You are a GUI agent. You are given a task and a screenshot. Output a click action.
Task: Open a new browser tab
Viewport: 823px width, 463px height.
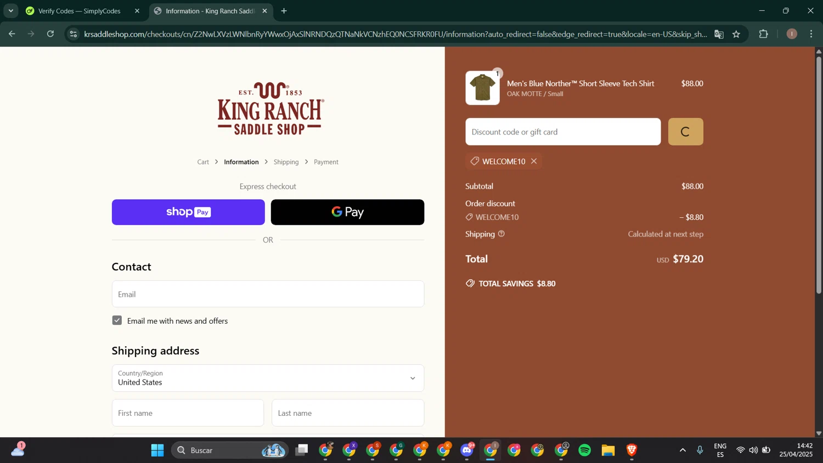click(x=284, y=11)
